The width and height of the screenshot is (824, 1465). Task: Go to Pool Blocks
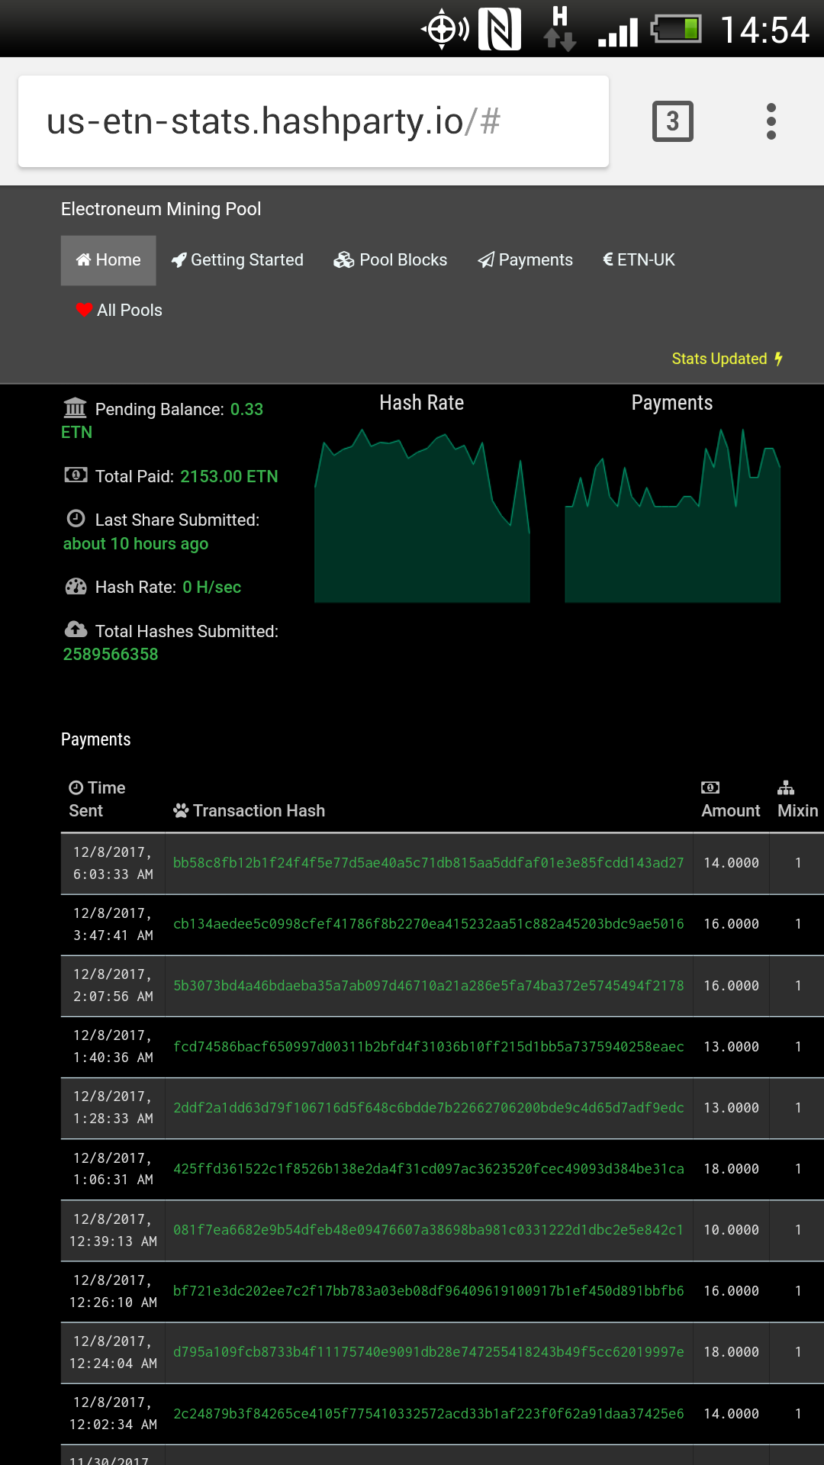coord(391,260)
